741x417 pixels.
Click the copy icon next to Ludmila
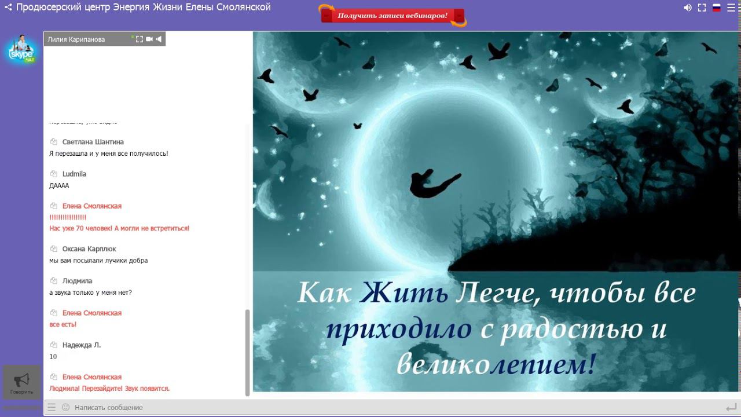(53, 174)
